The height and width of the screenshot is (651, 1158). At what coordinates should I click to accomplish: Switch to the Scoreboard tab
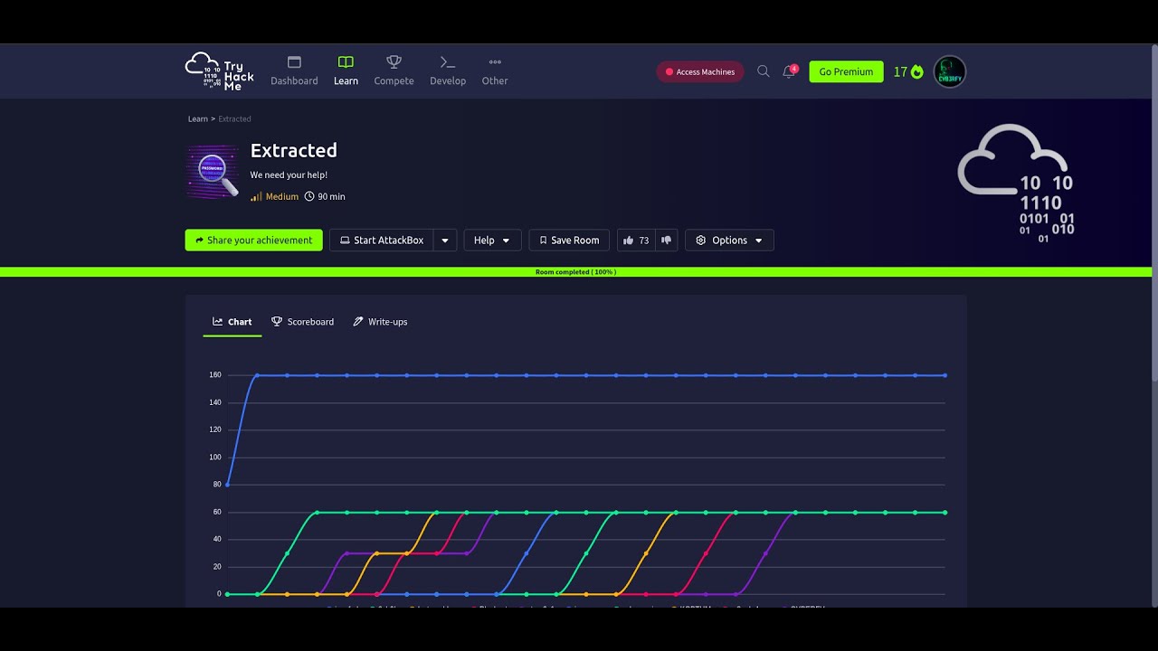coord(302,322)
